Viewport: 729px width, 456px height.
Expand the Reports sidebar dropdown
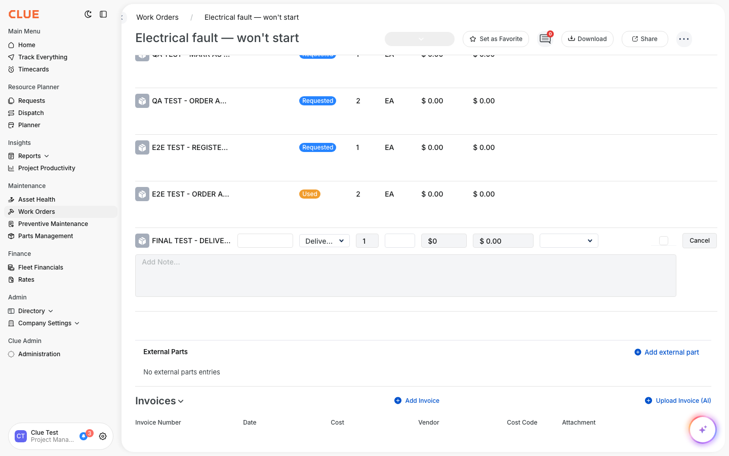(x=46, y=156)
